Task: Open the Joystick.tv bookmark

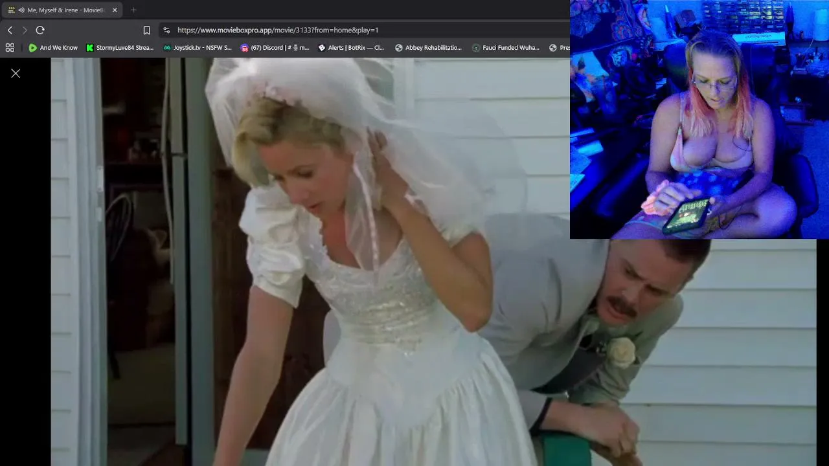Action: click(x=198, y=48)
